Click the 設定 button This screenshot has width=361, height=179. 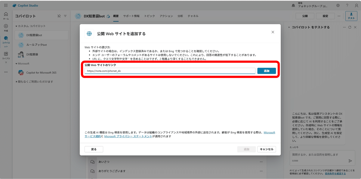[325, 16]
